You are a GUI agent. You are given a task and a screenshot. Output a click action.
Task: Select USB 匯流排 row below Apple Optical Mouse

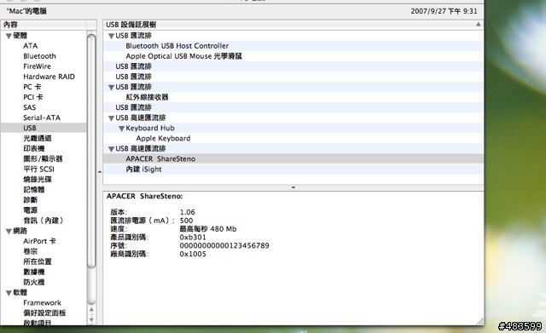[x=293, y=66]
